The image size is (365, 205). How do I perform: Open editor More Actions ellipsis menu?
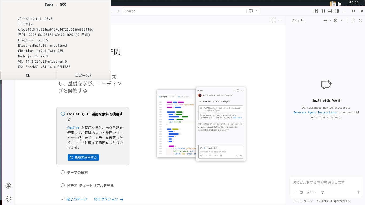[280, 21]
